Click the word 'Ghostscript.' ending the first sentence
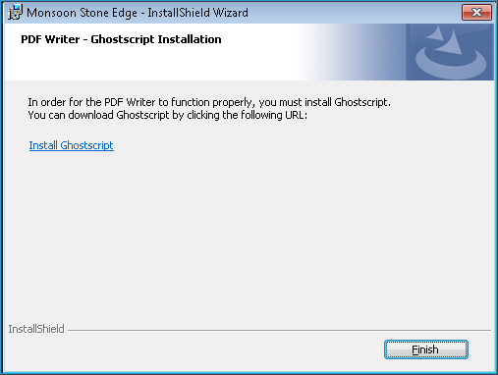Image resolution: width=498 pixels, height=375 pixels. click(x=362, y=102)
